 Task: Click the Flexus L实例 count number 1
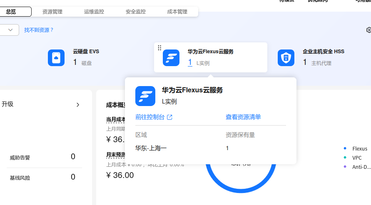[190, 62]
